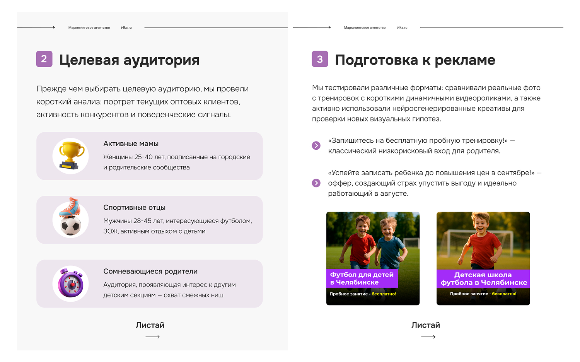Click the purple stopwatch icon
This screenshot has height=362, width=580.
(71, 283)
